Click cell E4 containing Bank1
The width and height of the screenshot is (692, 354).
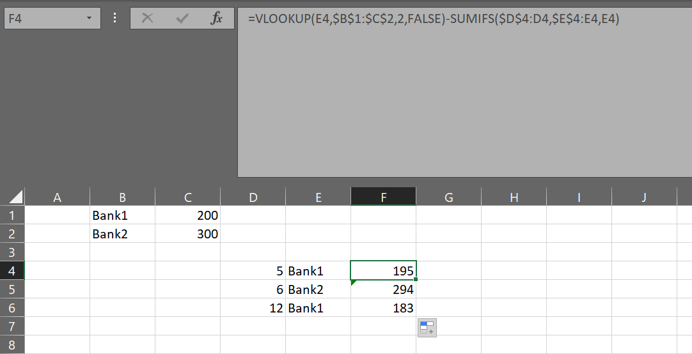(x=318, y=271)
